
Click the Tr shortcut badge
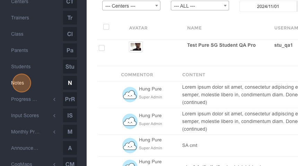click(x=70, y=18)
